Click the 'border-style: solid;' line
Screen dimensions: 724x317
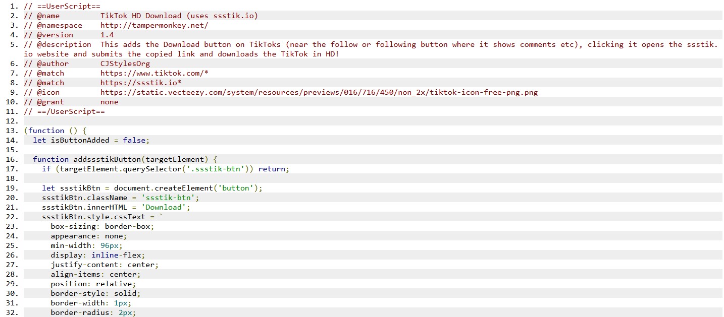pos(96,293)
